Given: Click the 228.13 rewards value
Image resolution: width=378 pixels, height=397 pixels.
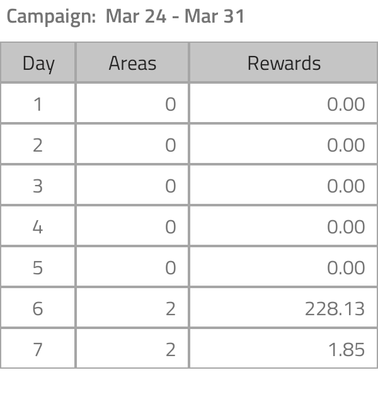Looking at the screenshot, I should pos(335,308).
